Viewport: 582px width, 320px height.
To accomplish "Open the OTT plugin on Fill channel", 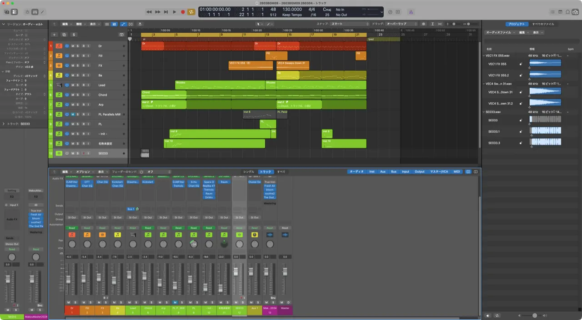I will [x=87, y=182].
